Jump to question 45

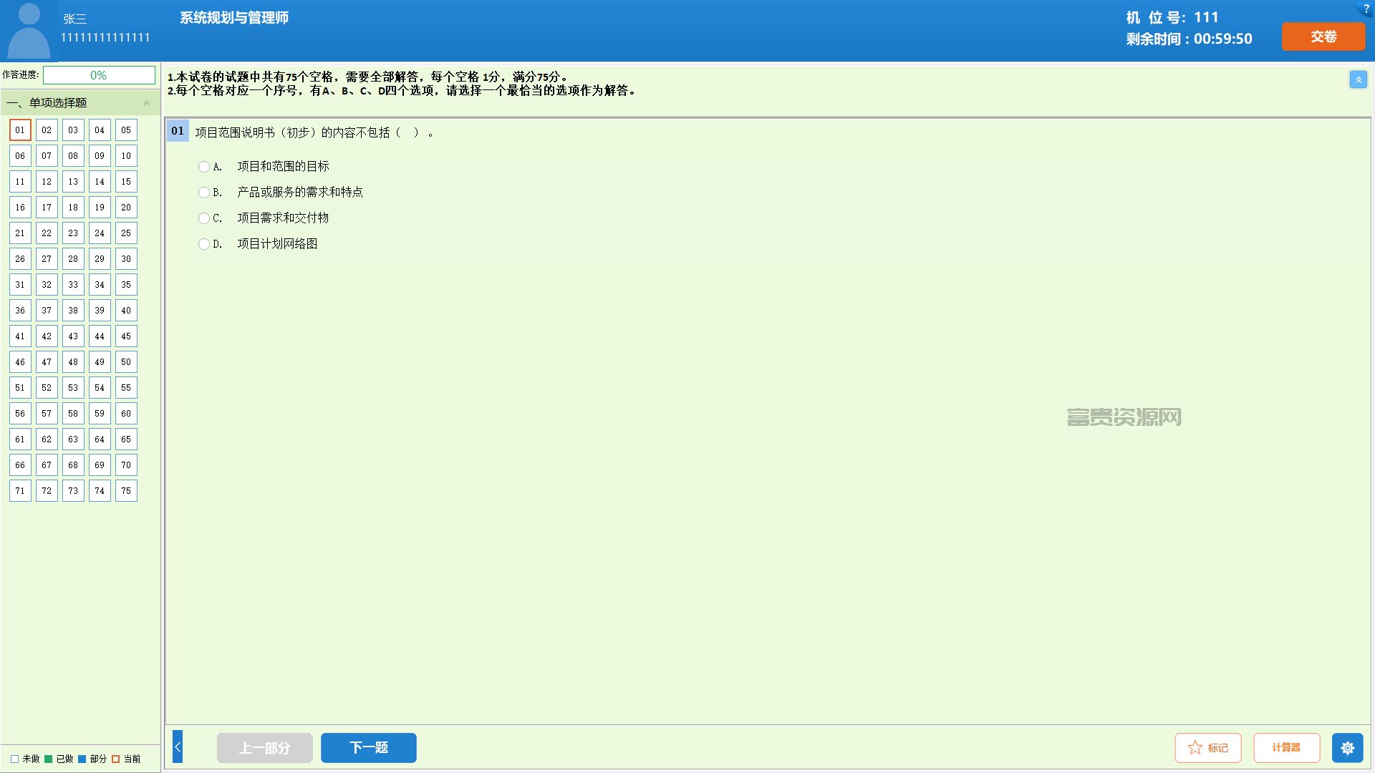click(126, 336)
